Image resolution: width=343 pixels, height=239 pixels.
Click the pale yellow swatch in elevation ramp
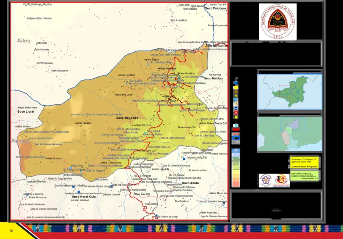coord(236,172)
